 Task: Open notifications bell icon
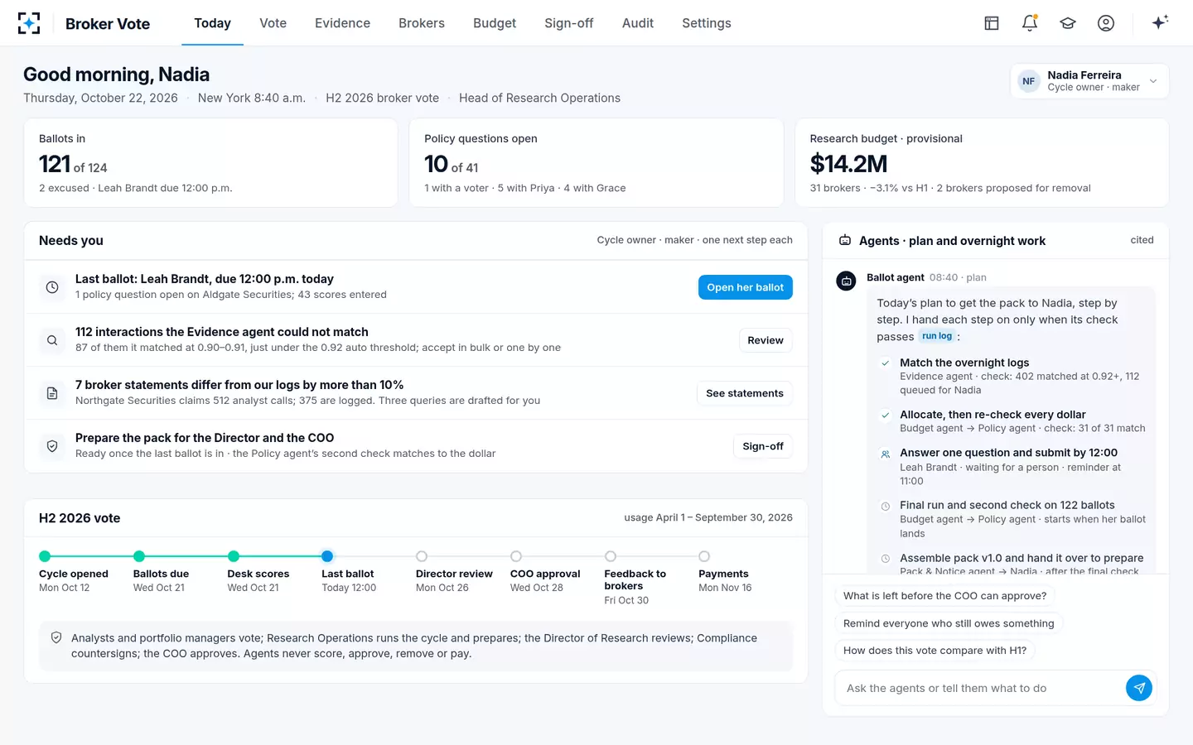1030,23
